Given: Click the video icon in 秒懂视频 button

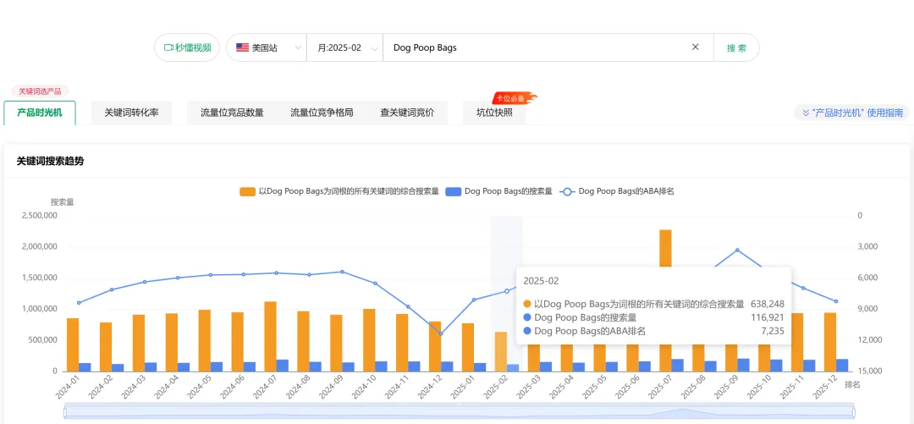Looking at the screenshot, I should pyautogui.click(x=168, y=47).
